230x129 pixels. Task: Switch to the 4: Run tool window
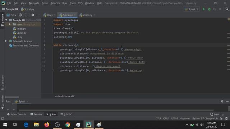(x=51, y=114)
